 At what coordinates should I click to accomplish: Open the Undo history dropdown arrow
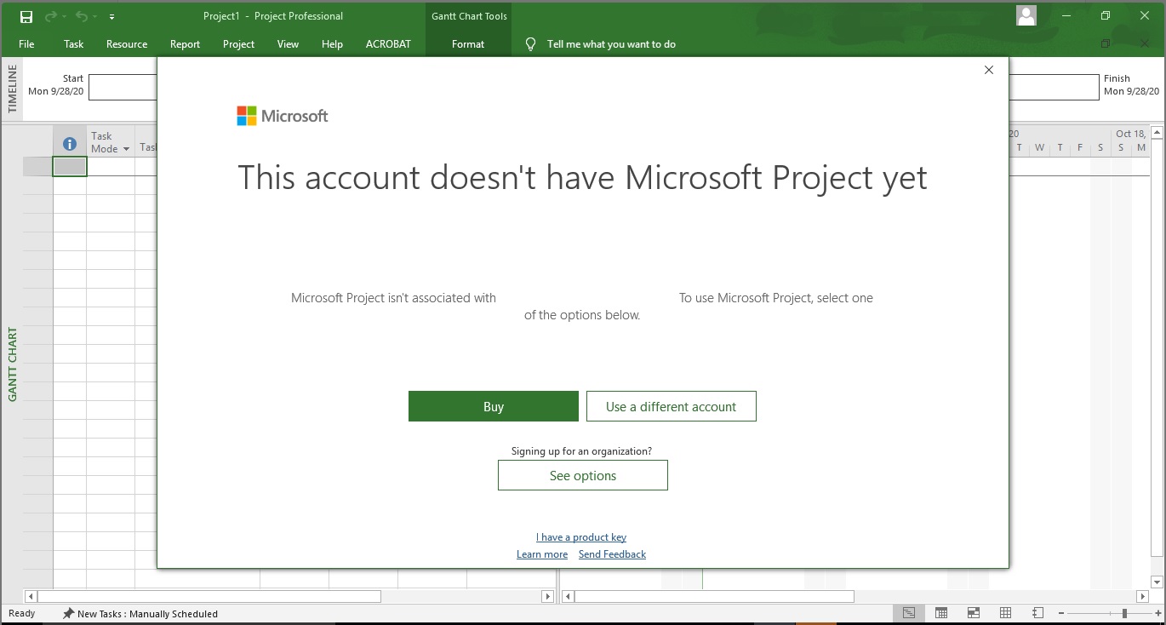pyautogui.click(x=94, y=16)
